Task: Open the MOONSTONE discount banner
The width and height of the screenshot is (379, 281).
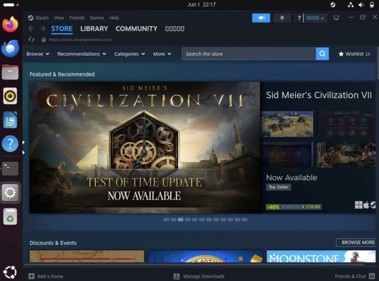Action: [321, 257]
